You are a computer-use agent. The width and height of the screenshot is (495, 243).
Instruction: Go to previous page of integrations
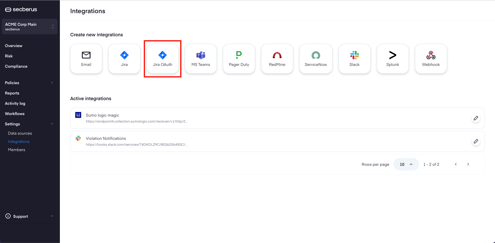click(456, 164)
